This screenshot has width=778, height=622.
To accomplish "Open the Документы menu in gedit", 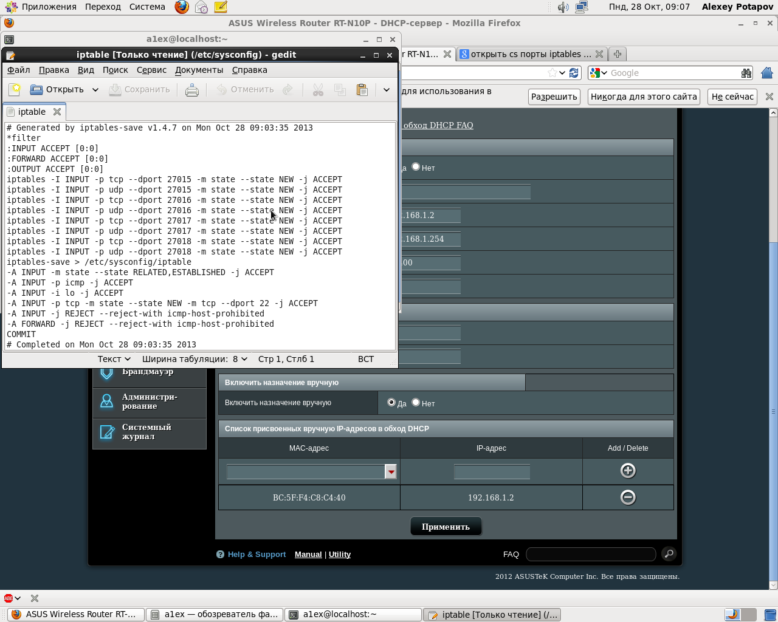I will point(199,70).
